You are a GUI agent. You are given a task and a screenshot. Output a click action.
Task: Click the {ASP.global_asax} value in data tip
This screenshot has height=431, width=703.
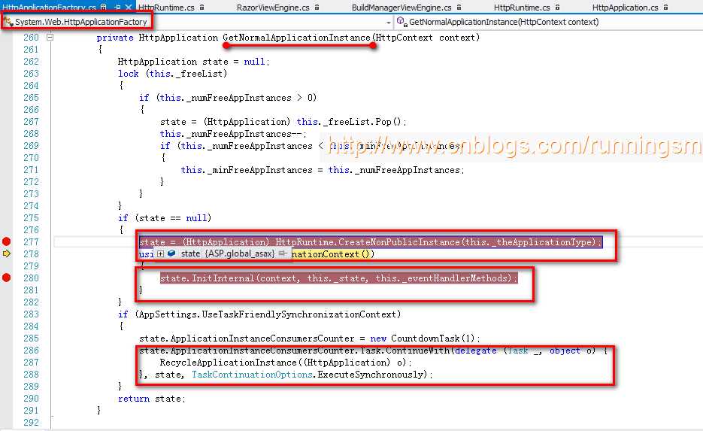[239, 253]
